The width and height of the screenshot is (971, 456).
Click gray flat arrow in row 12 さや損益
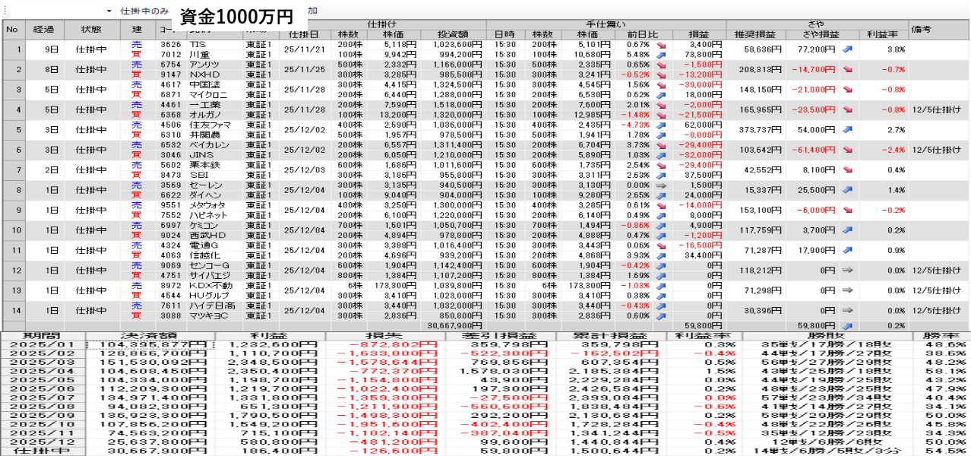coord(847,270)
